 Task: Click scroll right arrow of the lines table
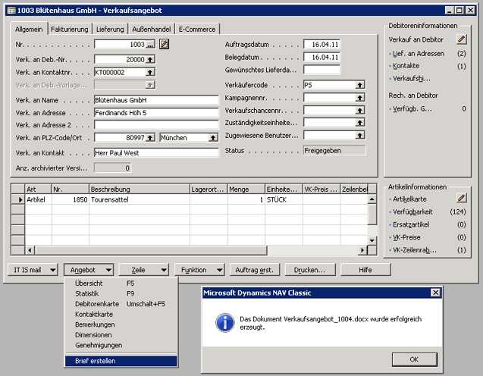pos(362,250)
